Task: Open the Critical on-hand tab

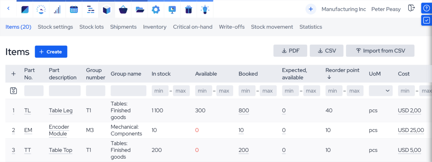Action: pos(193,27)
